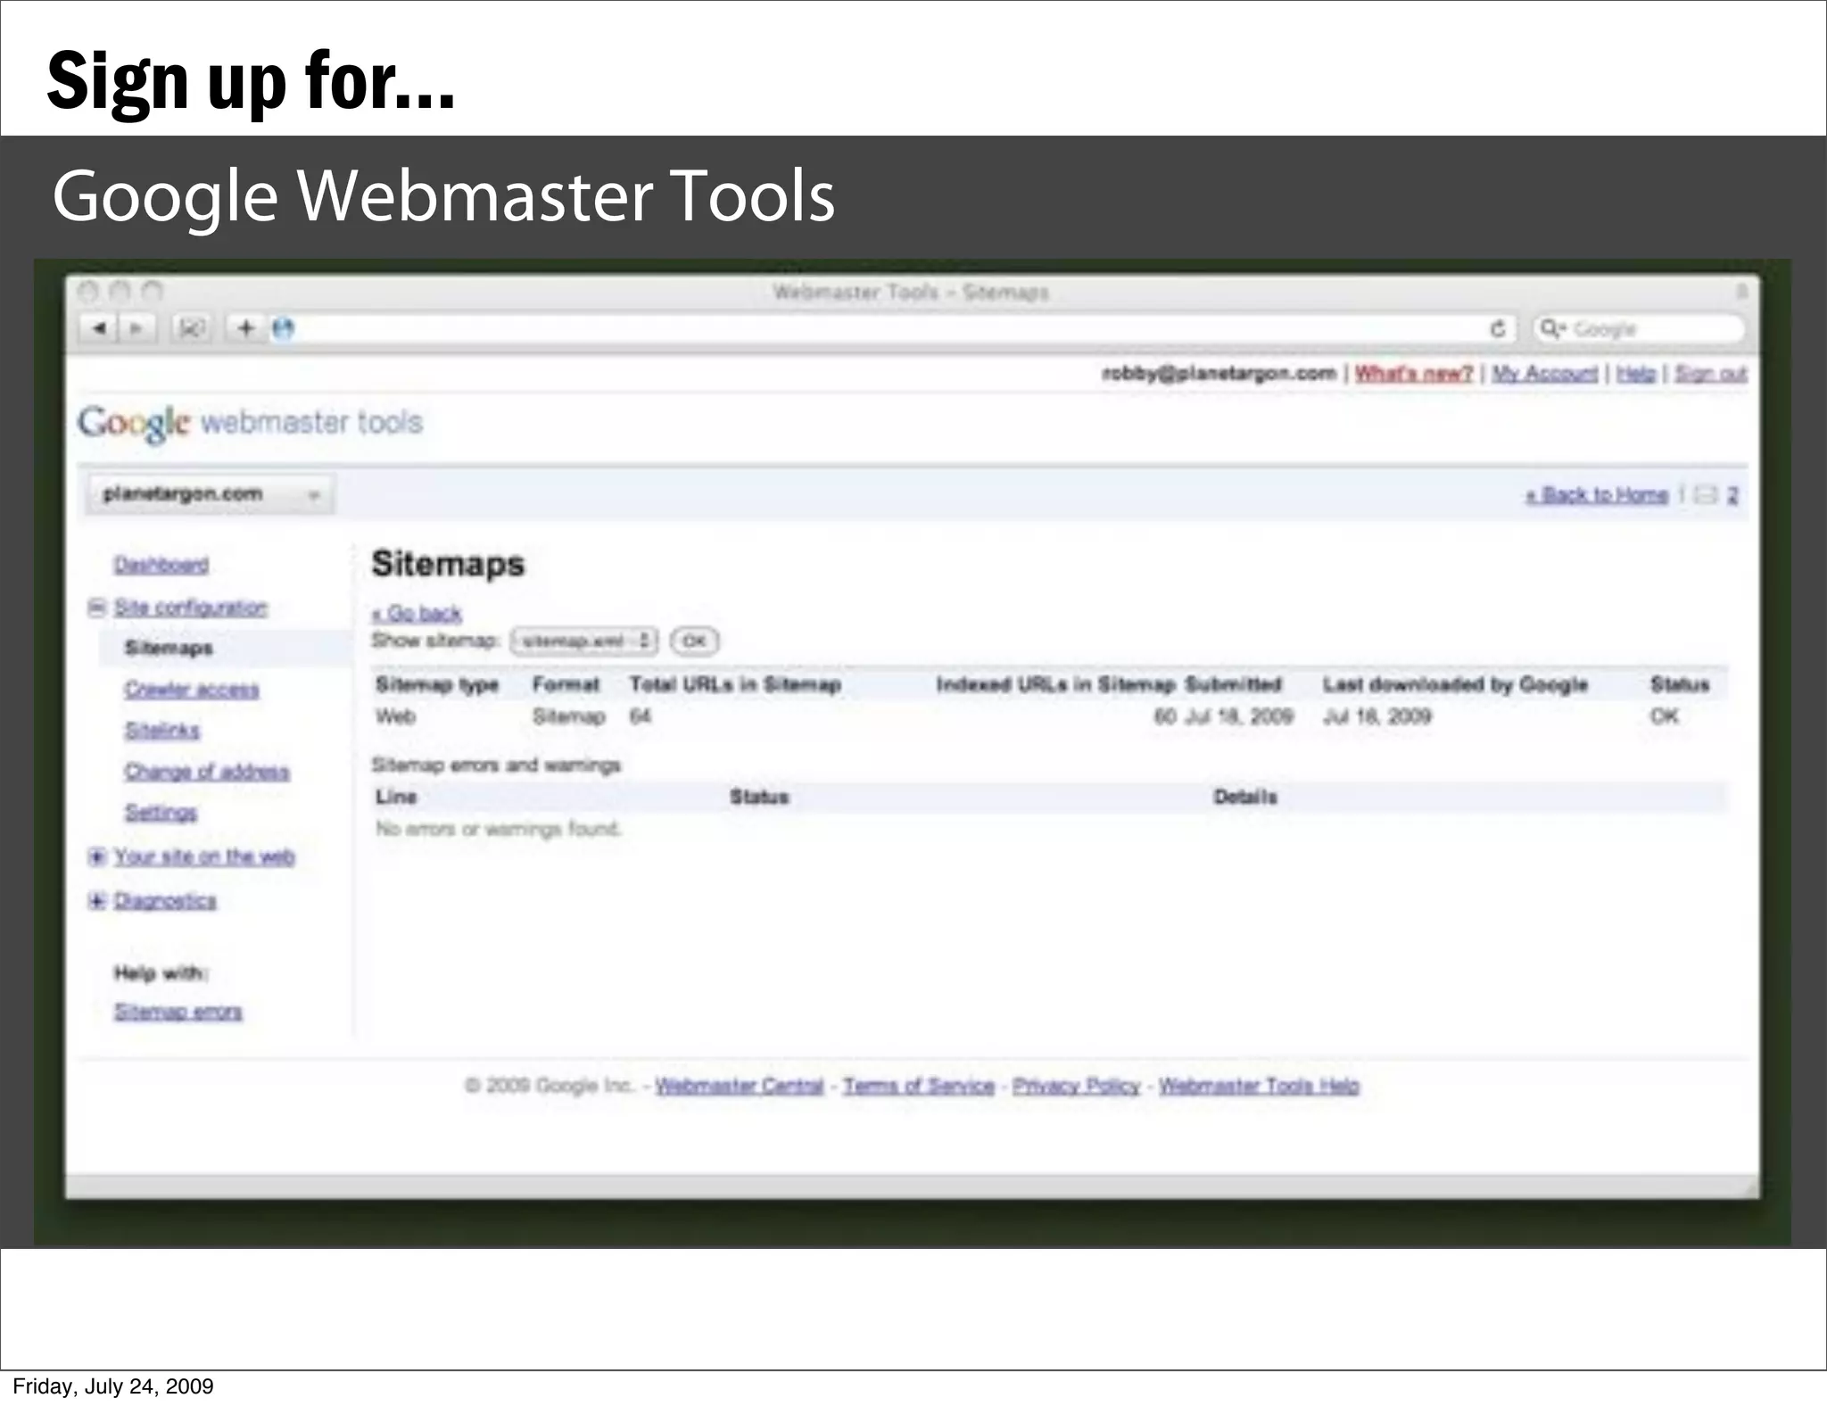Screen dimensions: 1827x1406
Task: Click the Sign out link
Action: pos(1710,373)
